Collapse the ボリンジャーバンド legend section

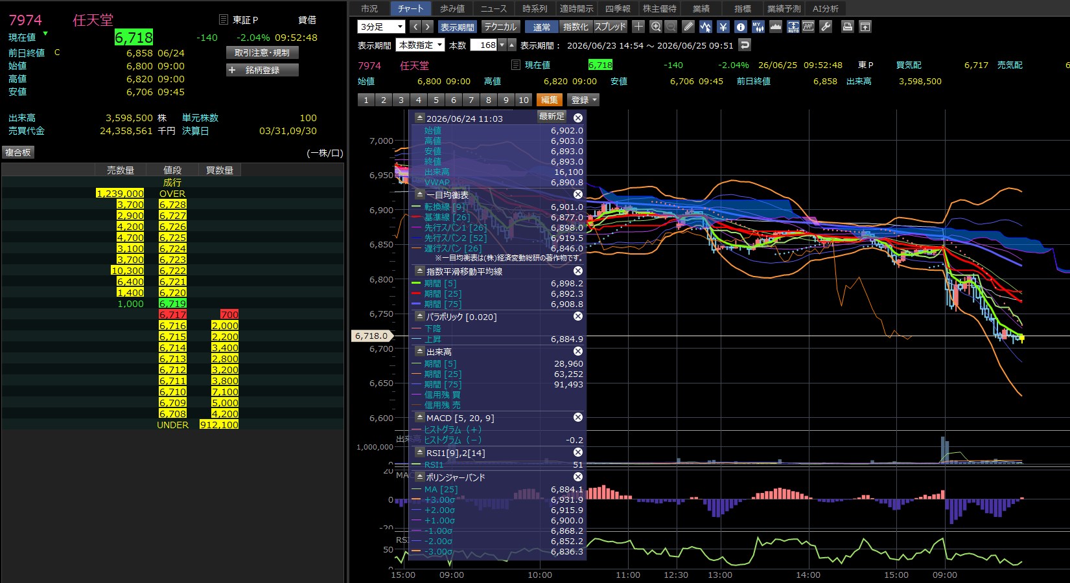pyautogui.click(x=419, y=477)
